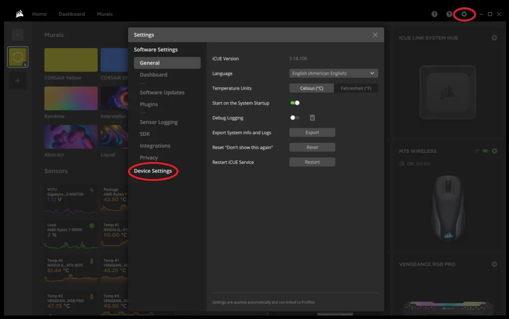The width and height of the screenshot is (509, 319).
Task: Toggle Start on the System Startup
Action: pos(295,103)
